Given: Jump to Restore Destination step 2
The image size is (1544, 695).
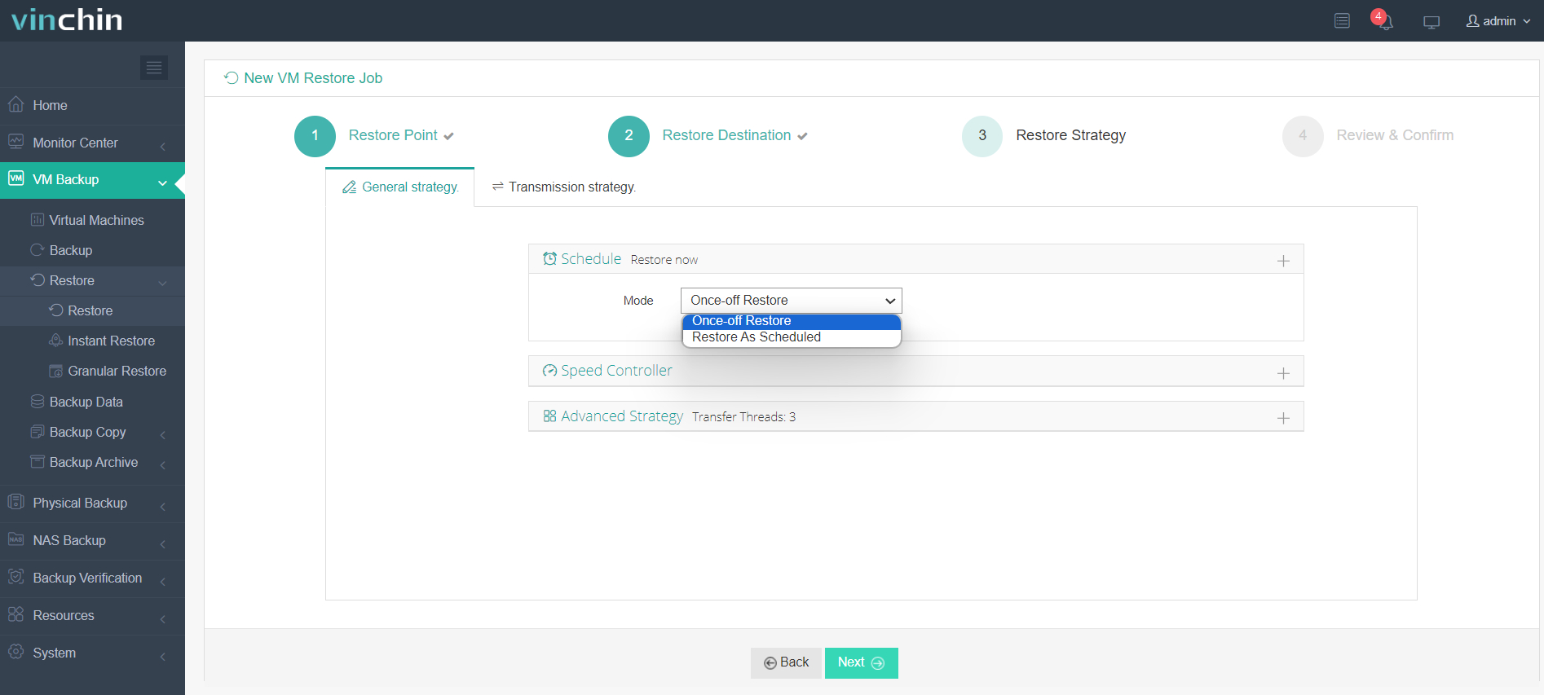Looking at the screenshot, I should 629,136.
